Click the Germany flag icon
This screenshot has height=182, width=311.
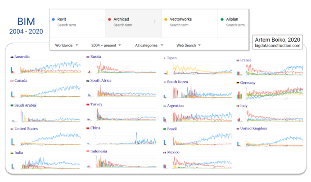click(238, 83)
